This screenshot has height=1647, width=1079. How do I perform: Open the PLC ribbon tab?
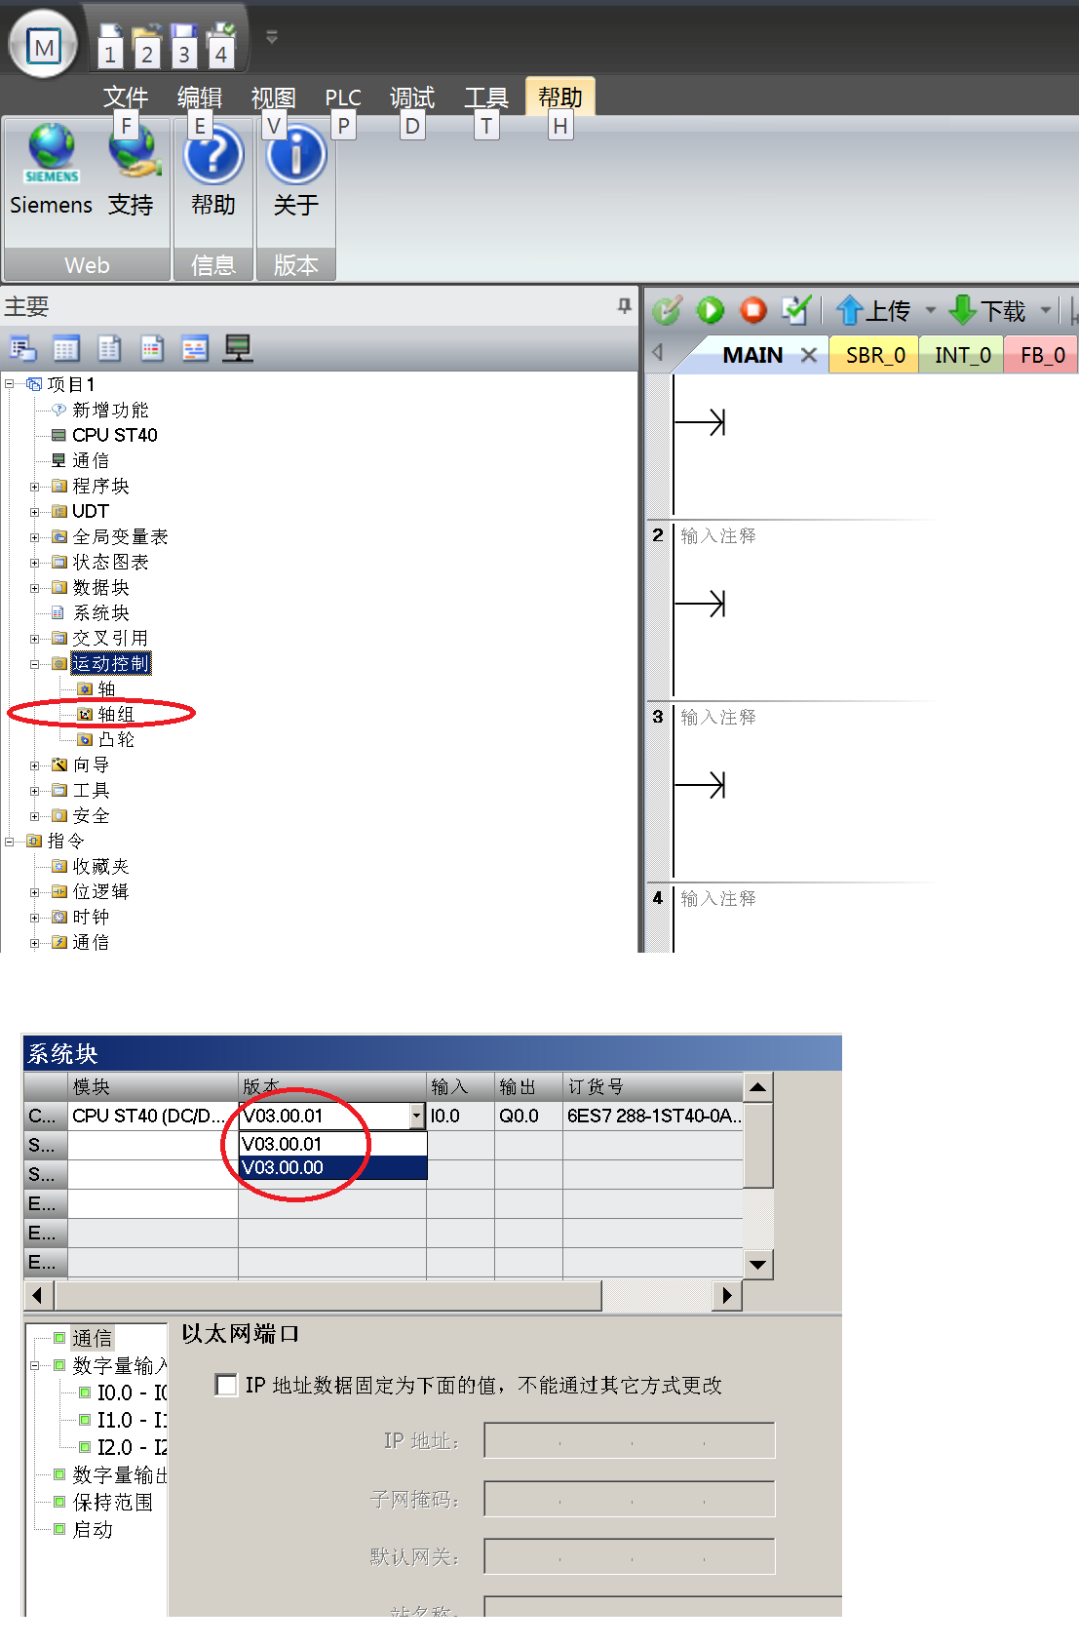pos(342,98)
